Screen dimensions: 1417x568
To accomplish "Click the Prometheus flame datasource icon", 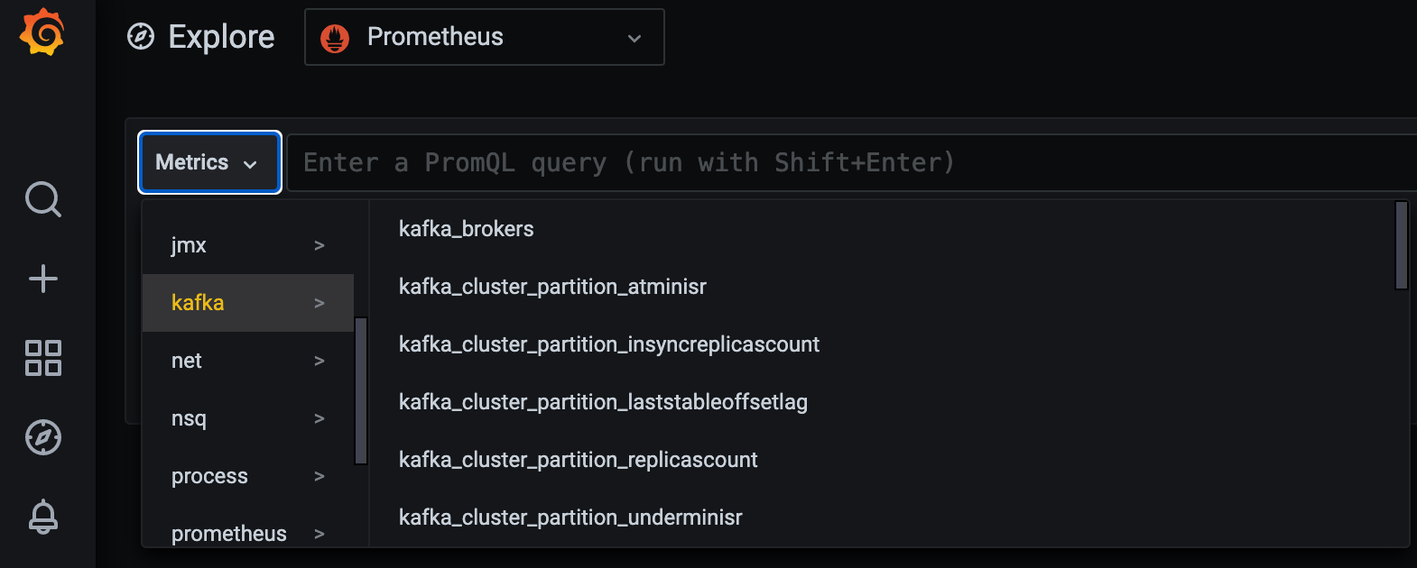I will tap(335, 38).
